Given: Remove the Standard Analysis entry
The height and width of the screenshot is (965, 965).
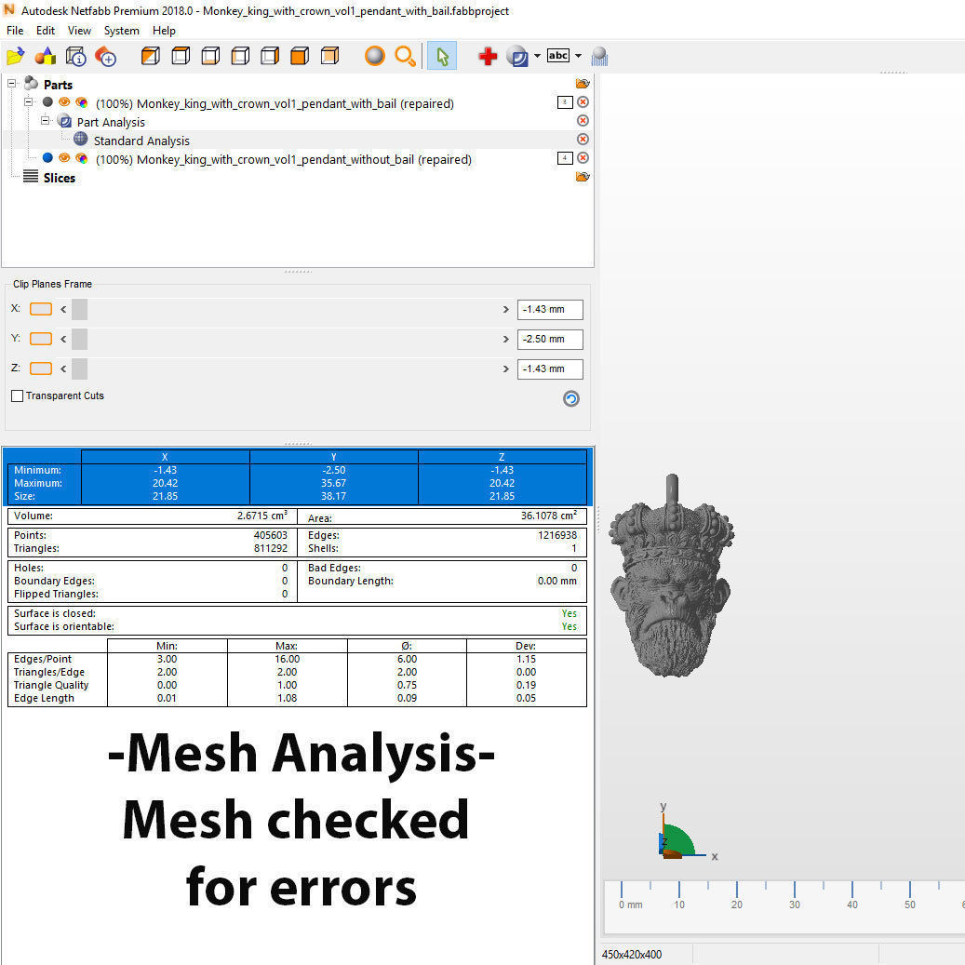Looking at the screenshot, I should [583, 140].
